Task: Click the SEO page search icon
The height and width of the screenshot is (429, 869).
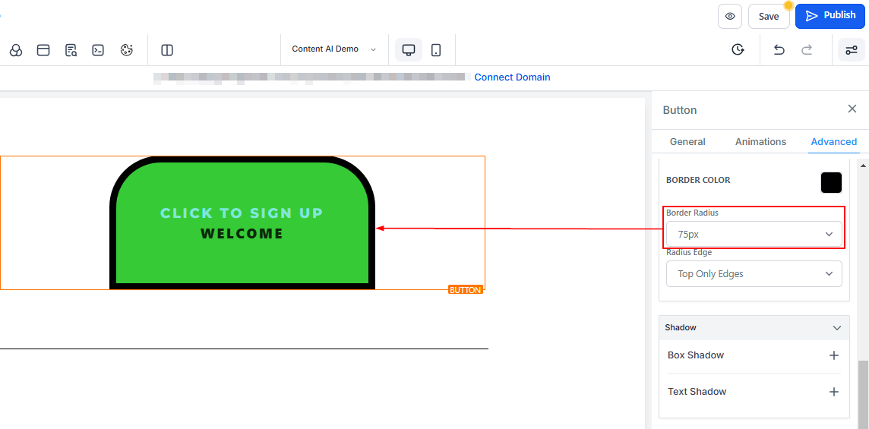Action: (71, 50)
